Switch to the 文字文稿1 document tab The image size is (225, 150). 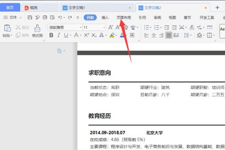97,7
